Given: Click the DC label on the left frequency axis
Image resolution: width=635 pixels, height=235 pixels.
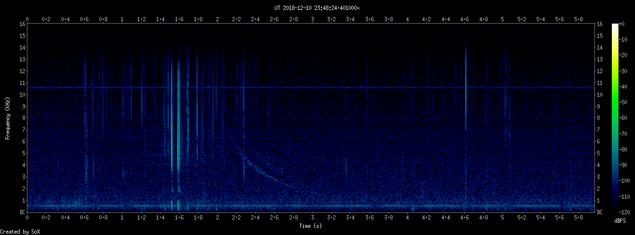Looking at the screenshot, I should pyautogui.click(x=22, y=212).
